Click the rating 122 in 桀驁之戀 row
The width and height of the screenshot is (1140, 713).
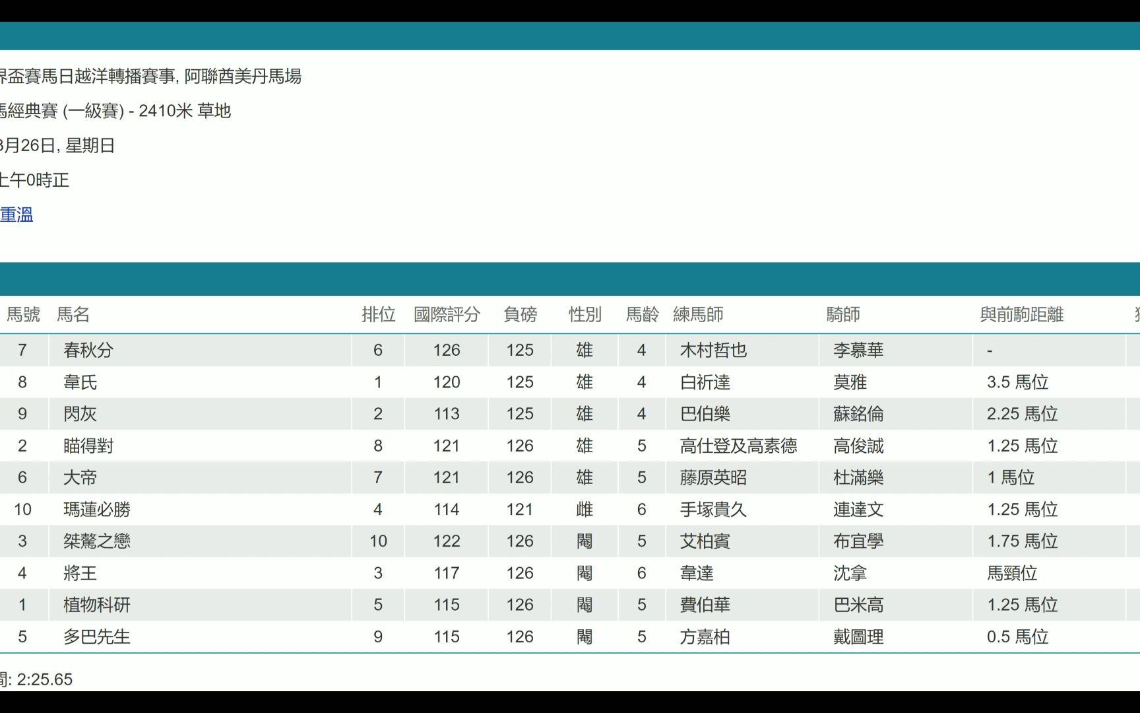447,541
